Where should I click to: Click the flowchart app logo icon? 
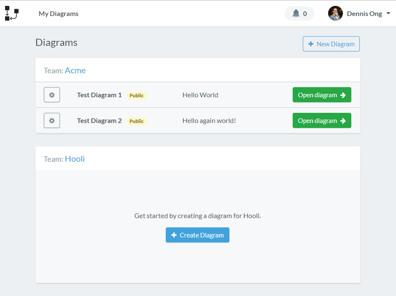12,13
